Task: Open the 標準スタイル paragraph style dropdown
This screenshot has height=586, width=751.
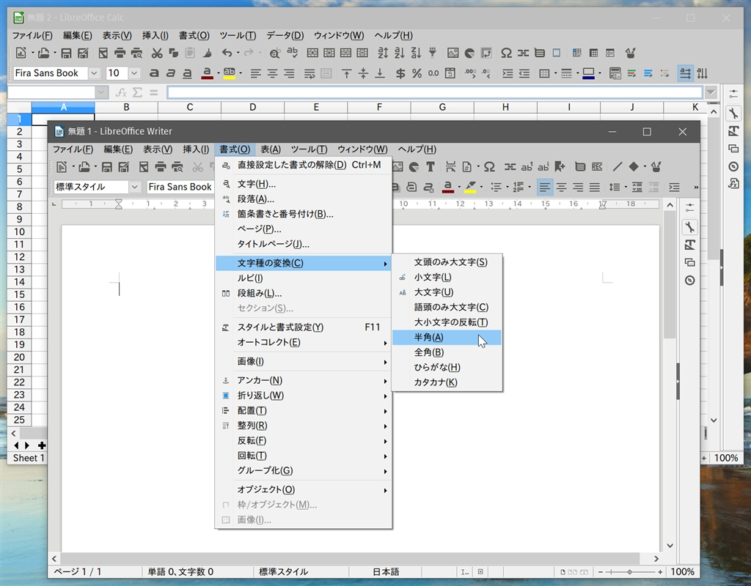Action: tap(134, 187)
